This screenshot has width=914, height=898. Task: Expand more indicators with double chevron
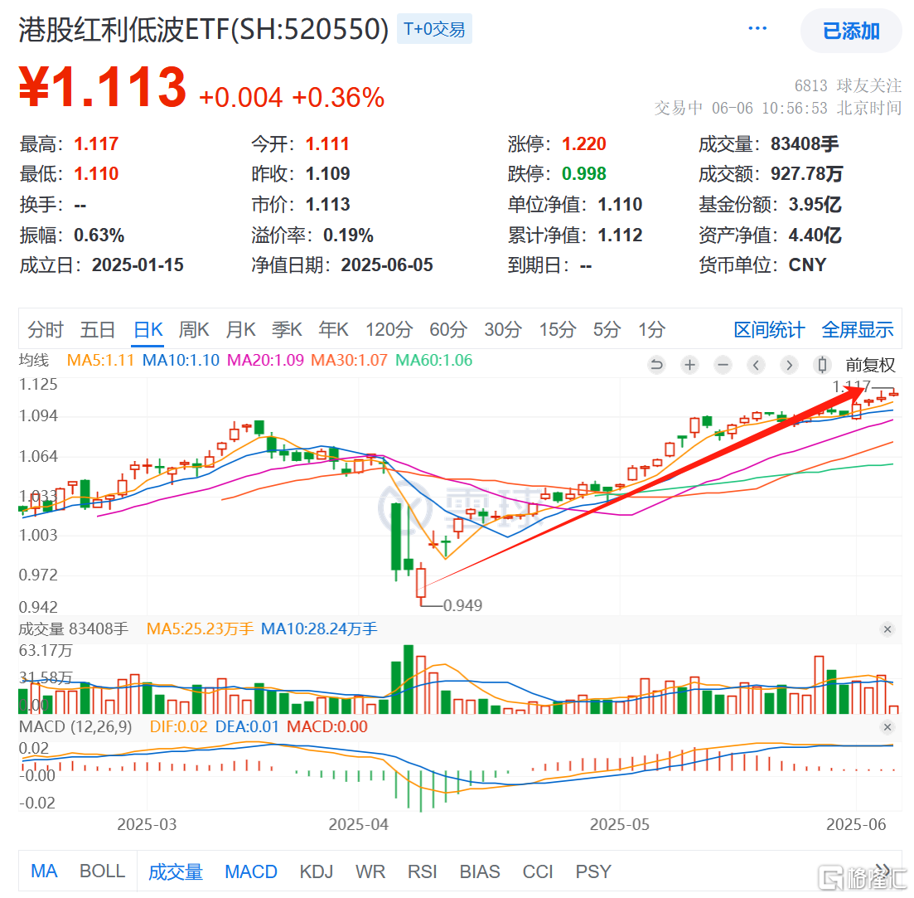click(x=883, y=871)
